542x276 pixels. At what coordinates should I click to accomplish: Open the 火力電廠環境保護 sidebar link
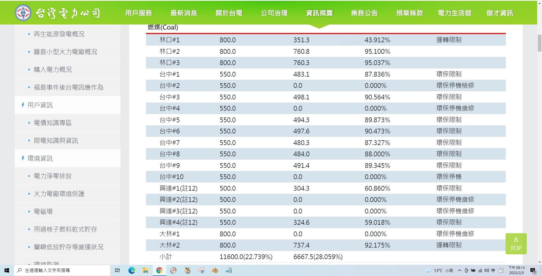click(59, 194)
